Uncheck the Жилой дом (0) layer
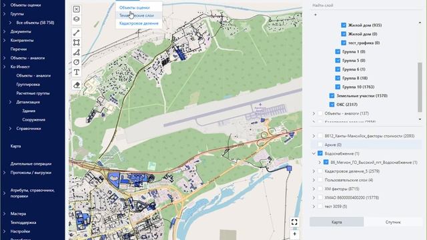The width and height of the screenshot is (427, 240). click(344, 34)
